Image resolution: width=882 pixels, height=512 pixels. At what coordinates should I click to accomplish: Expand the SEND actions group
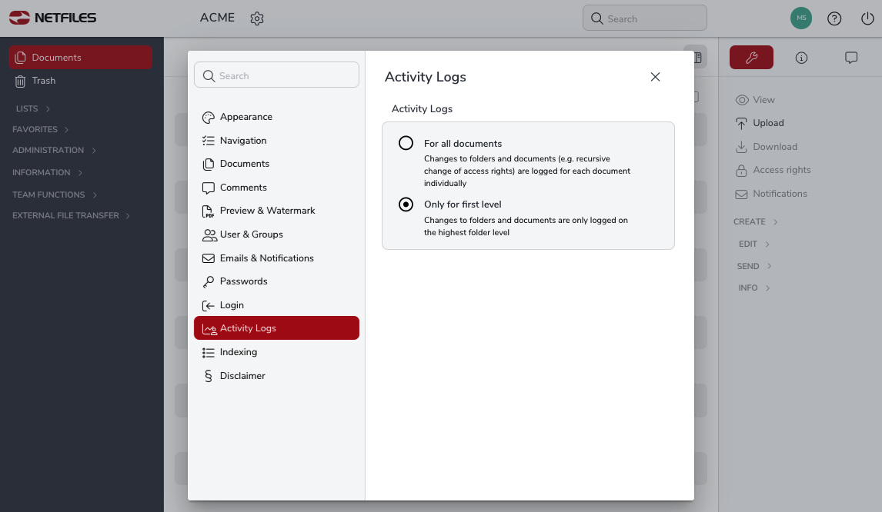[753, 266]
